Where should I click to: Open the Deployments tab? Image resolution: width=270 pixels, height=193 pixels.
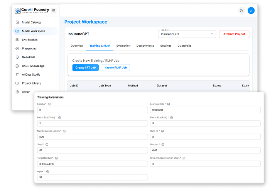click(145, 46)
